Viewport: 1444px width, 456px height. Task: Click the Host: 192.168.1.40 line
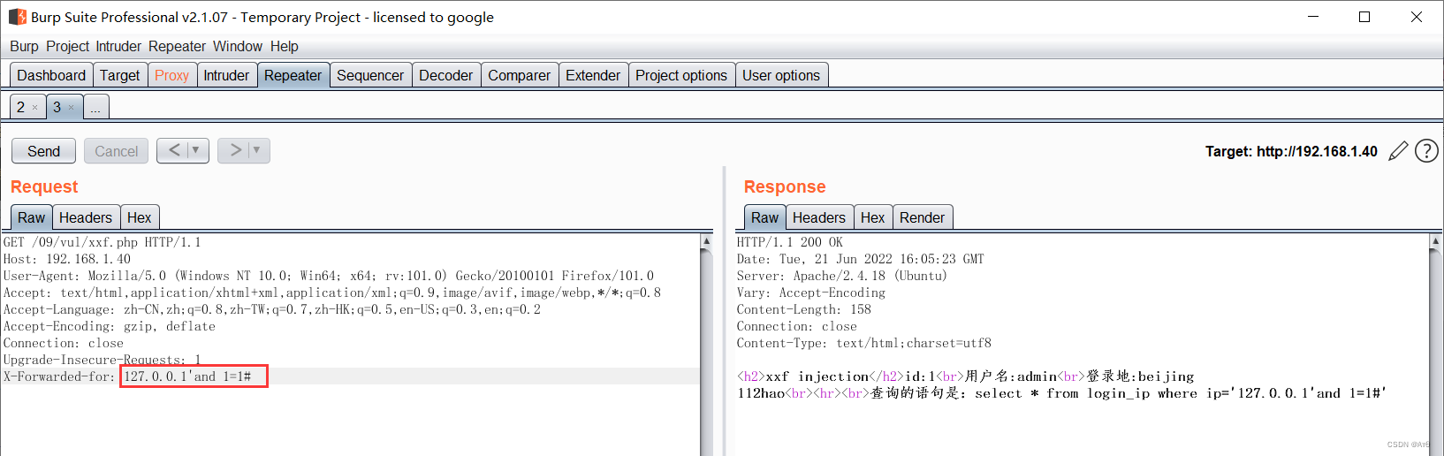[67, 259]
